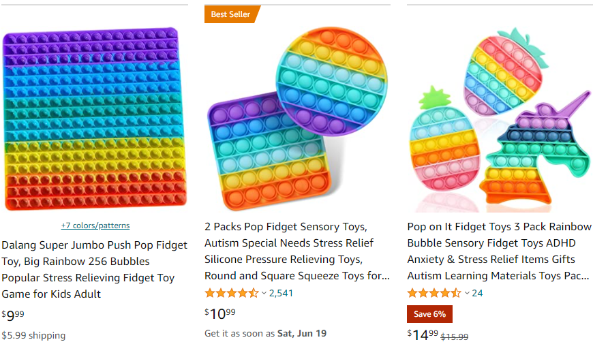Screen dimensions: 593x342
Task: Open the +7 colors/patterns link
Action: tap(95, 226)
